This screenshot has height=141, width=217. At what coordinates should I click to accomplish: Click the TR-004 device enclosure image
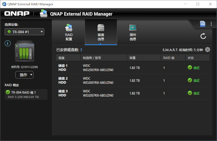click(24, 51)
